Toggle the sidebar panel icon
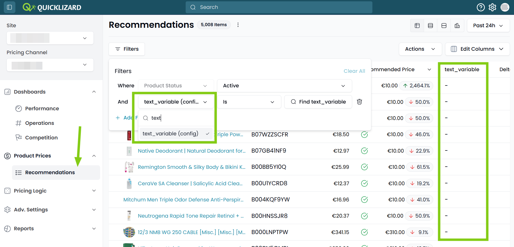The height and width of the screenshot is (247, 514). [x=9, y=7]
